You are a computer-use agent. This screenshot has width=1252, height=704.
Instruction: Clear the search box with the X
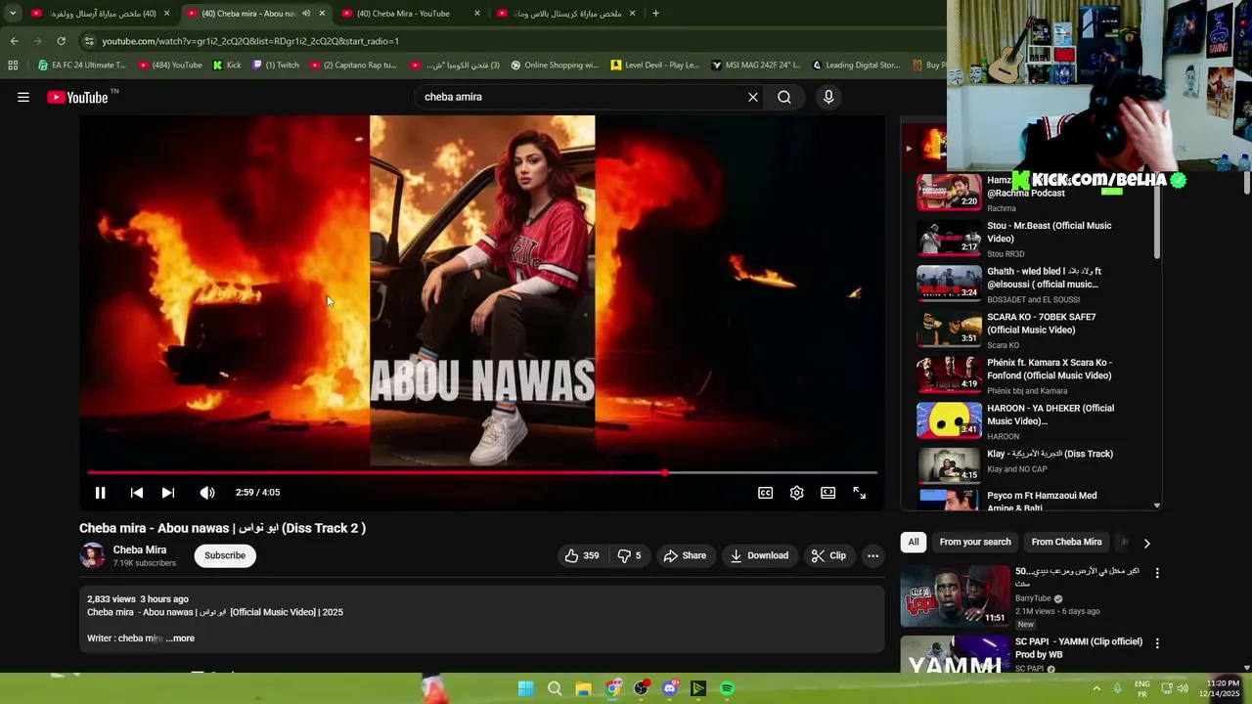(753, 97)
